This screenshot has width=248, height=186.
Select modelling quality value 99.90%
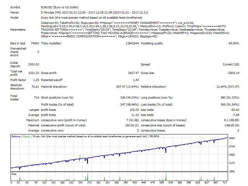pos(234,43)
